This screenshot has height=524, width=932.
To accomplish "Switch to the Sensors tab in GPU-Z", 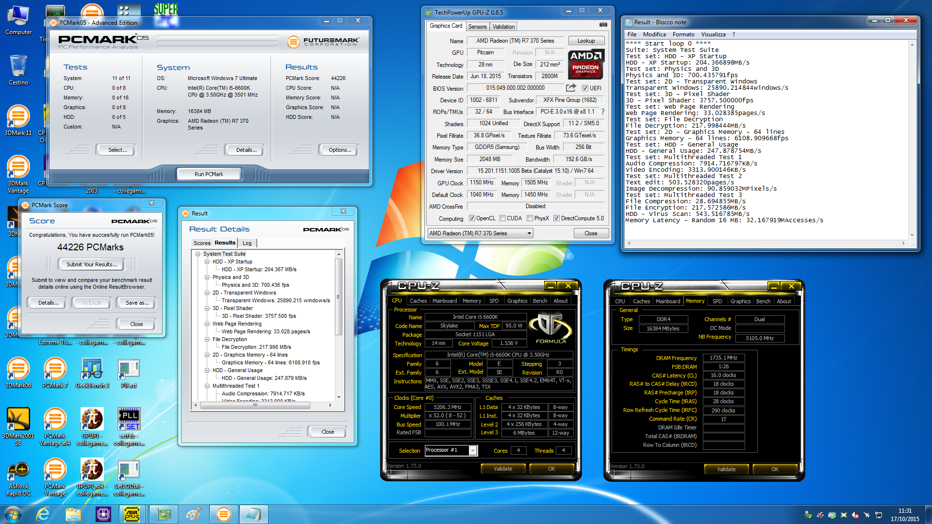I will [477, 27].
